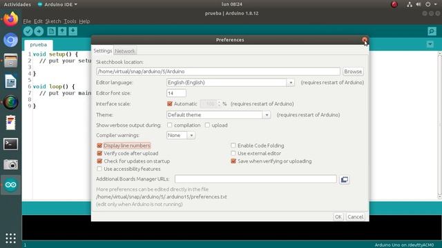Open the Files manager dock icon

[11, 61]
